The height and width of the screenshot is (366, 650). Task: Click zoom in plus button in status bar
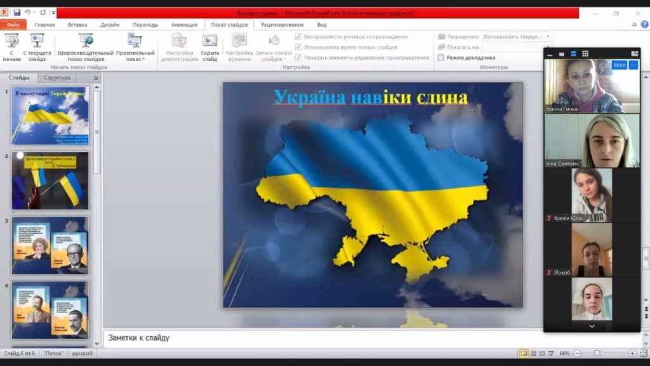(632, 353)
